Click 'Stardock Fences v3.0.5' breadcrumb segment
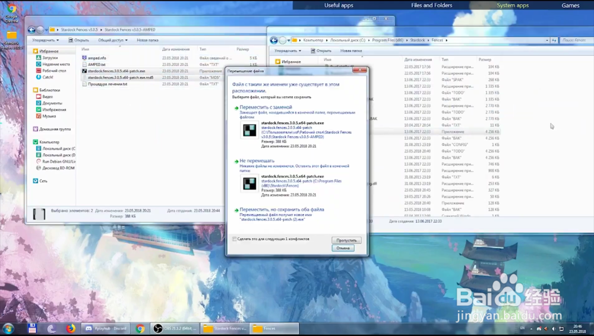Screen dimensions: 594x336 [79, 30]
